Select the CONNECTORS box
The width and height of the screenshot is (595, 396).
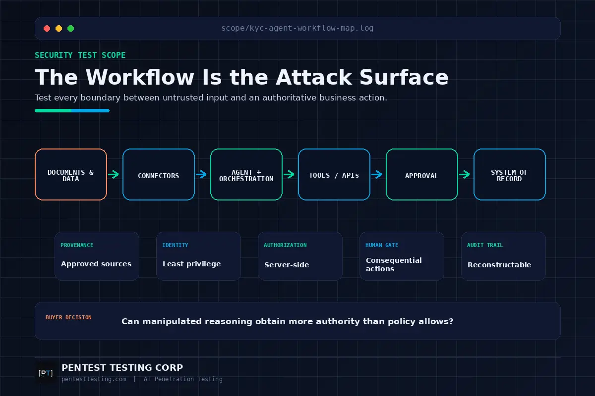[x=159, y=174]
